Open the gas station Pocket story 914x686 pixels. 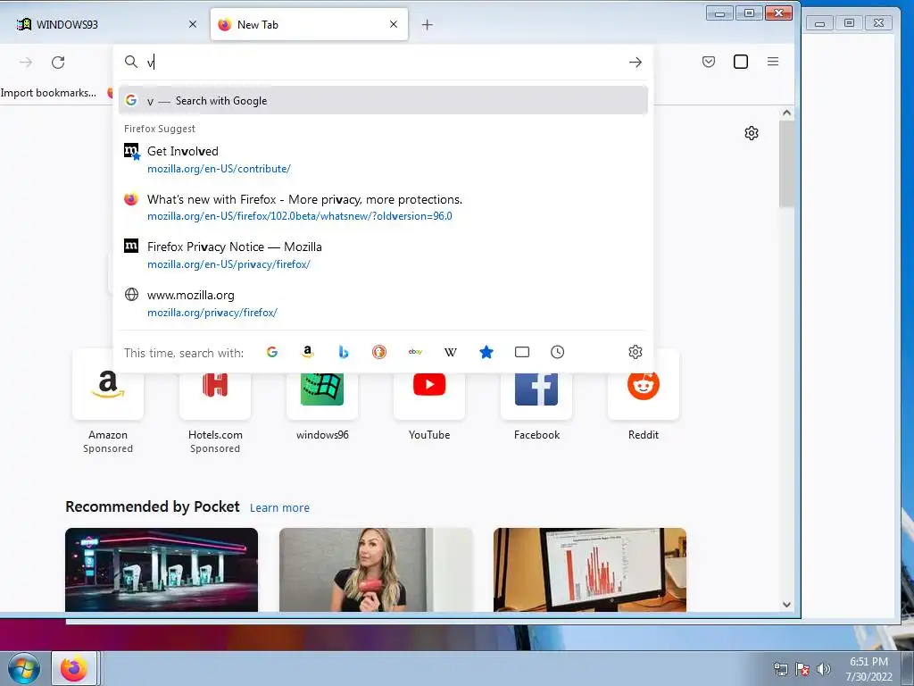[x=162, y=570]
